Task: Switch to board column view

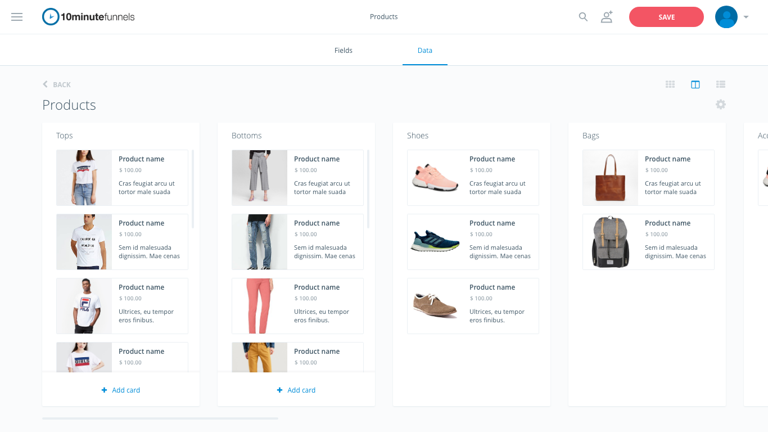Action: [x=695, y=84]
